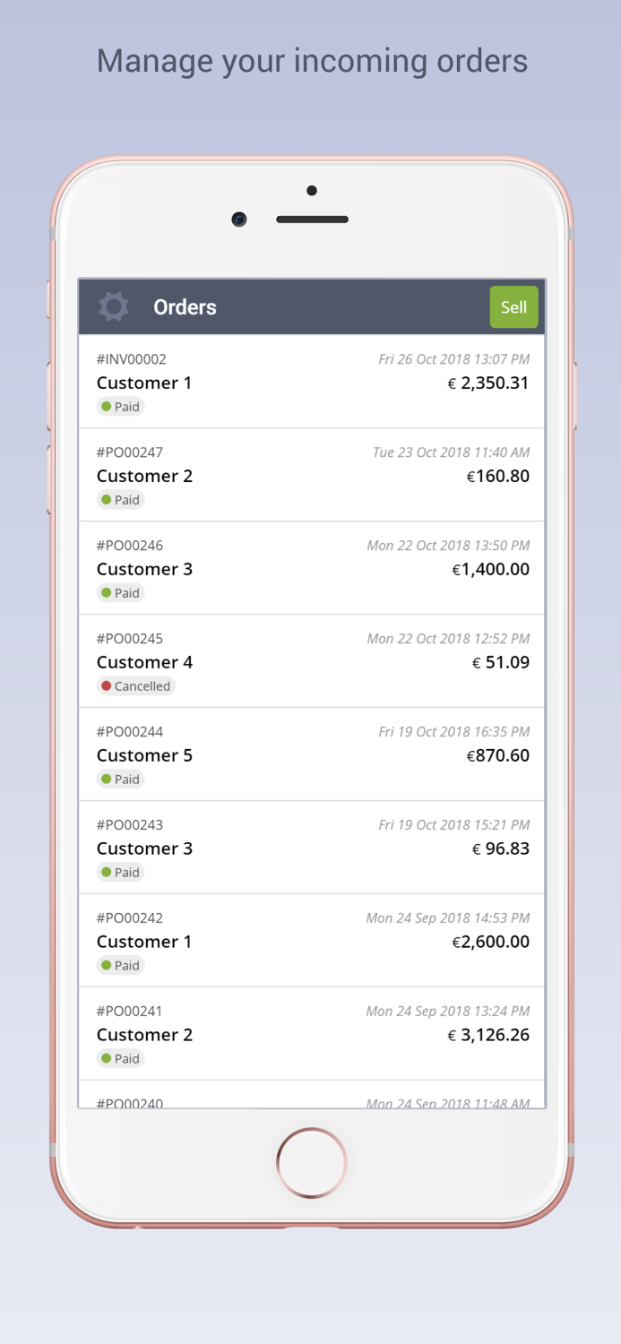The width and height of the screenshot is (621, 1344).
Task: Open Customer 3's order #PO00243
Action: [x=311, y=848]
